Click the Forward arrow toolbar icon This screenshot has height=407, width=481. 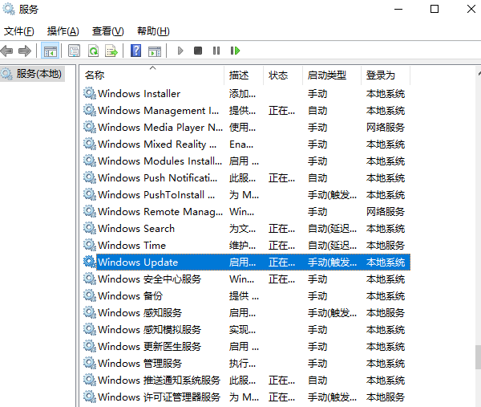pyautogui.click(x=25, y=51)
